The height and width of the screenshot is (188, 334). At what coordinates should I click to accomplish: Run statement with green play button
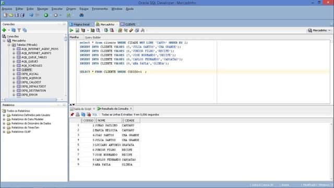pyautogui.click(x=71, y=30)
